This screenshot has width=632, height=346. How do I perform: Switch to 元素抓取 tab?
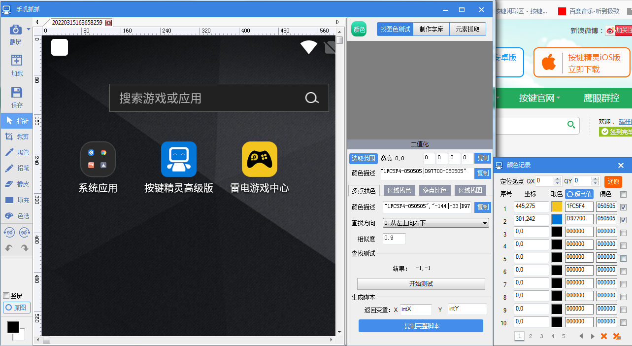467,29
